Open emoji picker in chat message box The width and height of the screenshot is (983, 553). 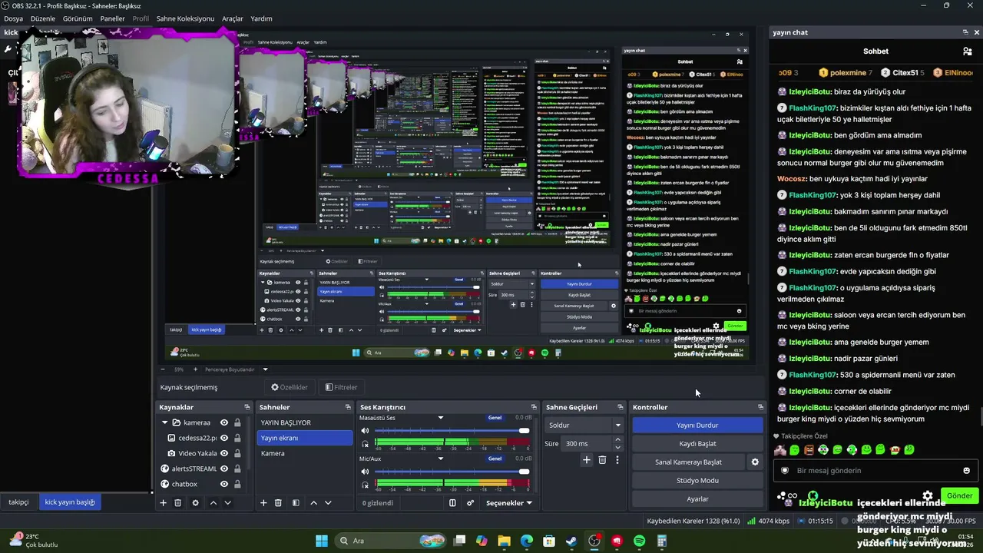[x=966, y=471]
